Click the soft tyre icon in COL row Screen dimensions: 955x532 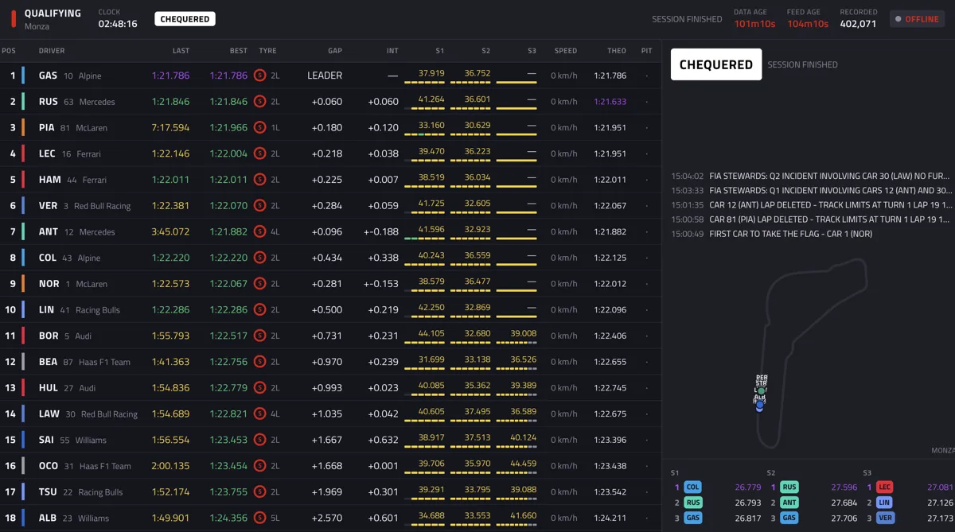pyautogui.click(x=259, y=258)
